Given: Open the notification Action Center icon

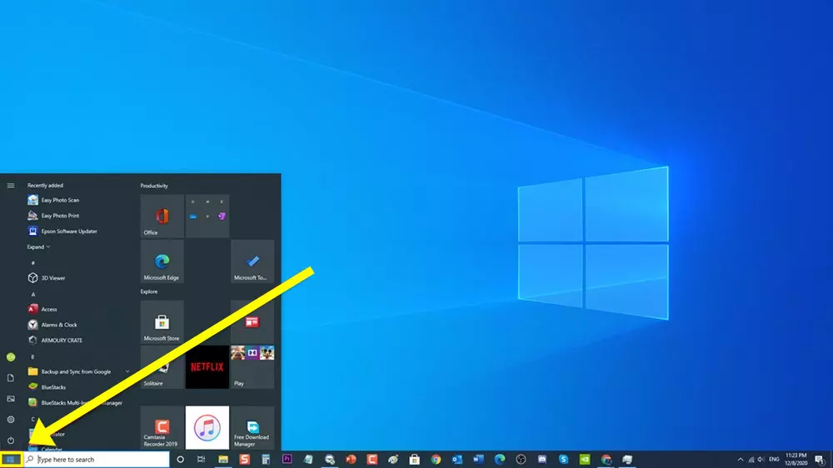Looking at the screenshot, I should (820, 460).
